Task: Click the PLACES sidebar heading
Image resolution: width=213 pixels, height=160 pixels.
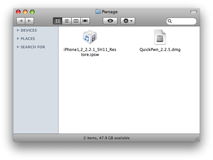Action: 28,39
